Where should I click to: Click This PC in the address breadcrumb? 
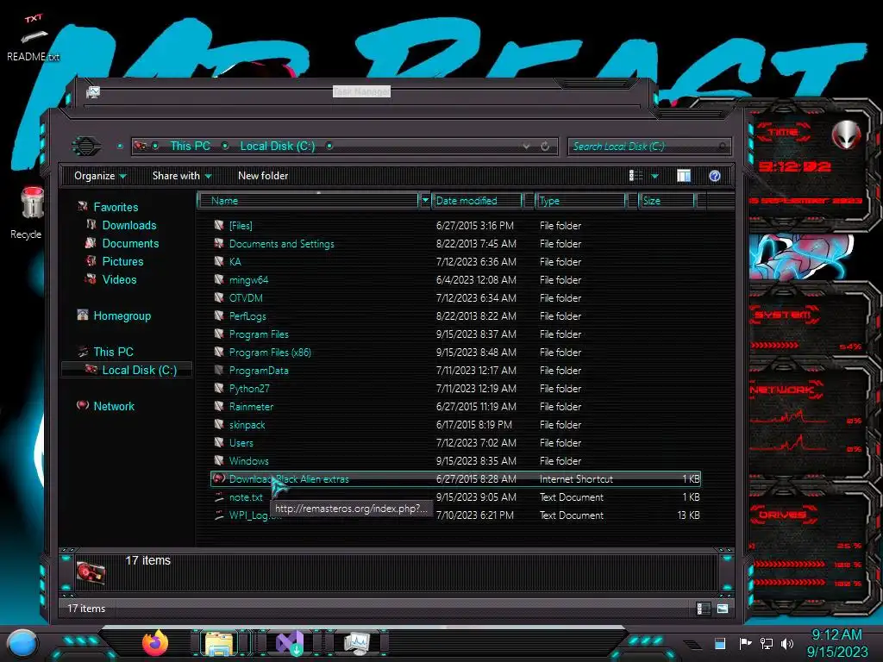191,146
